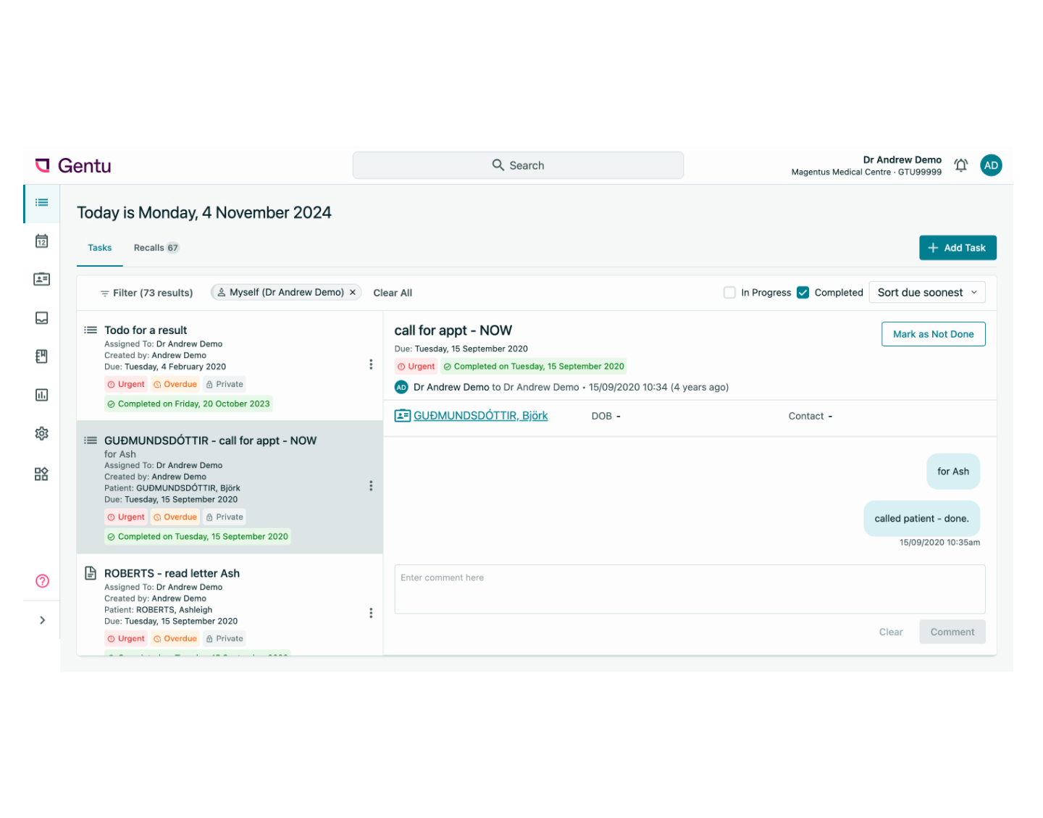The width and height of the screenshot is (1043, 818).
Task: Open the calendar icon in sidebar
Action: (x=42, y=241)
